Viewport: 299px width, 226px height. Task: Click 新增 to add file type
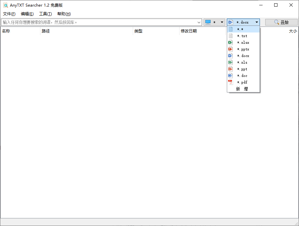click(243, 89)
